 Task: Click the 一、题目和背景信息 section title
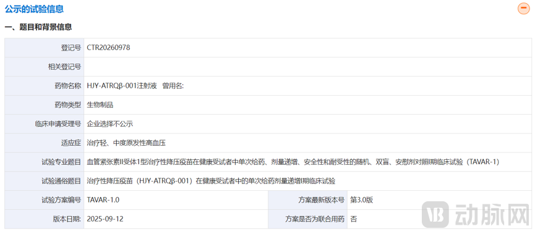coord(38,27)
